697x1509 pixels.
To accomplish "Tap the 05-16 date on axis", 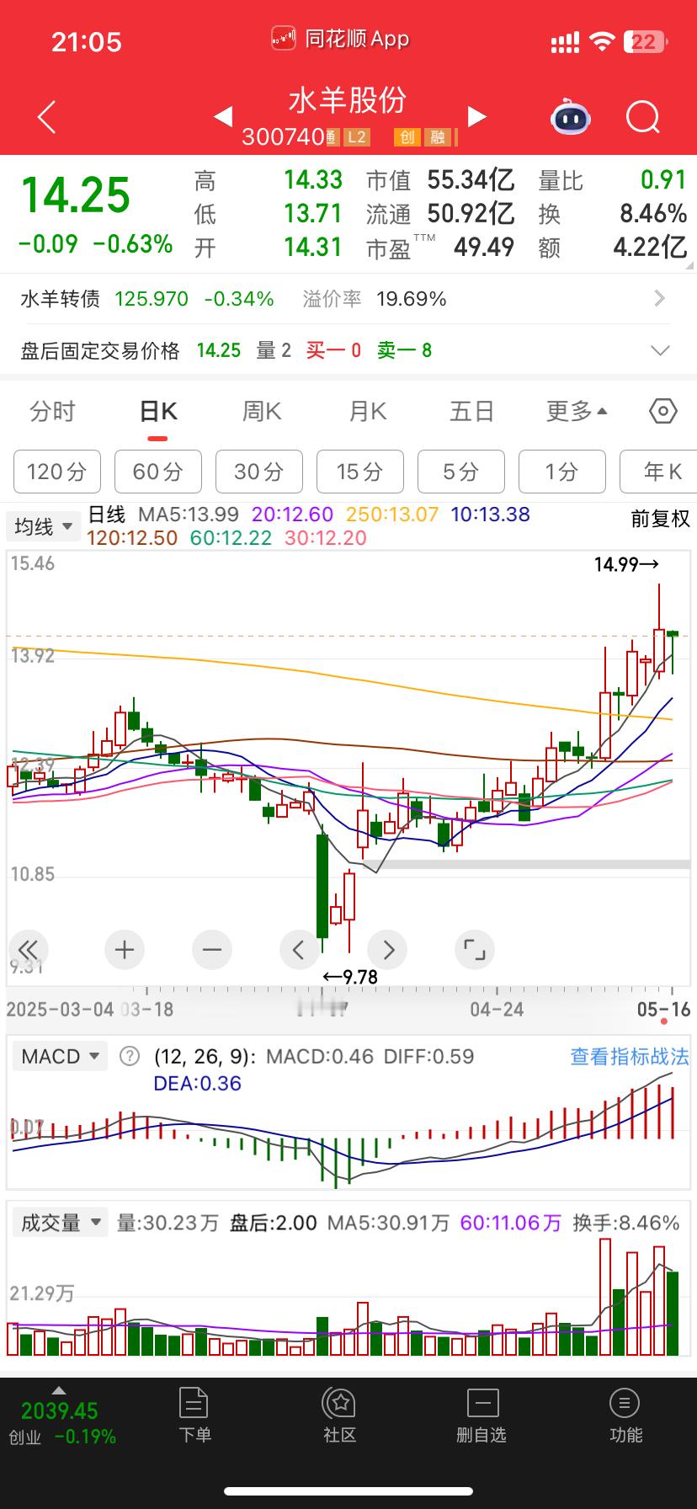I will (664, 1009).
